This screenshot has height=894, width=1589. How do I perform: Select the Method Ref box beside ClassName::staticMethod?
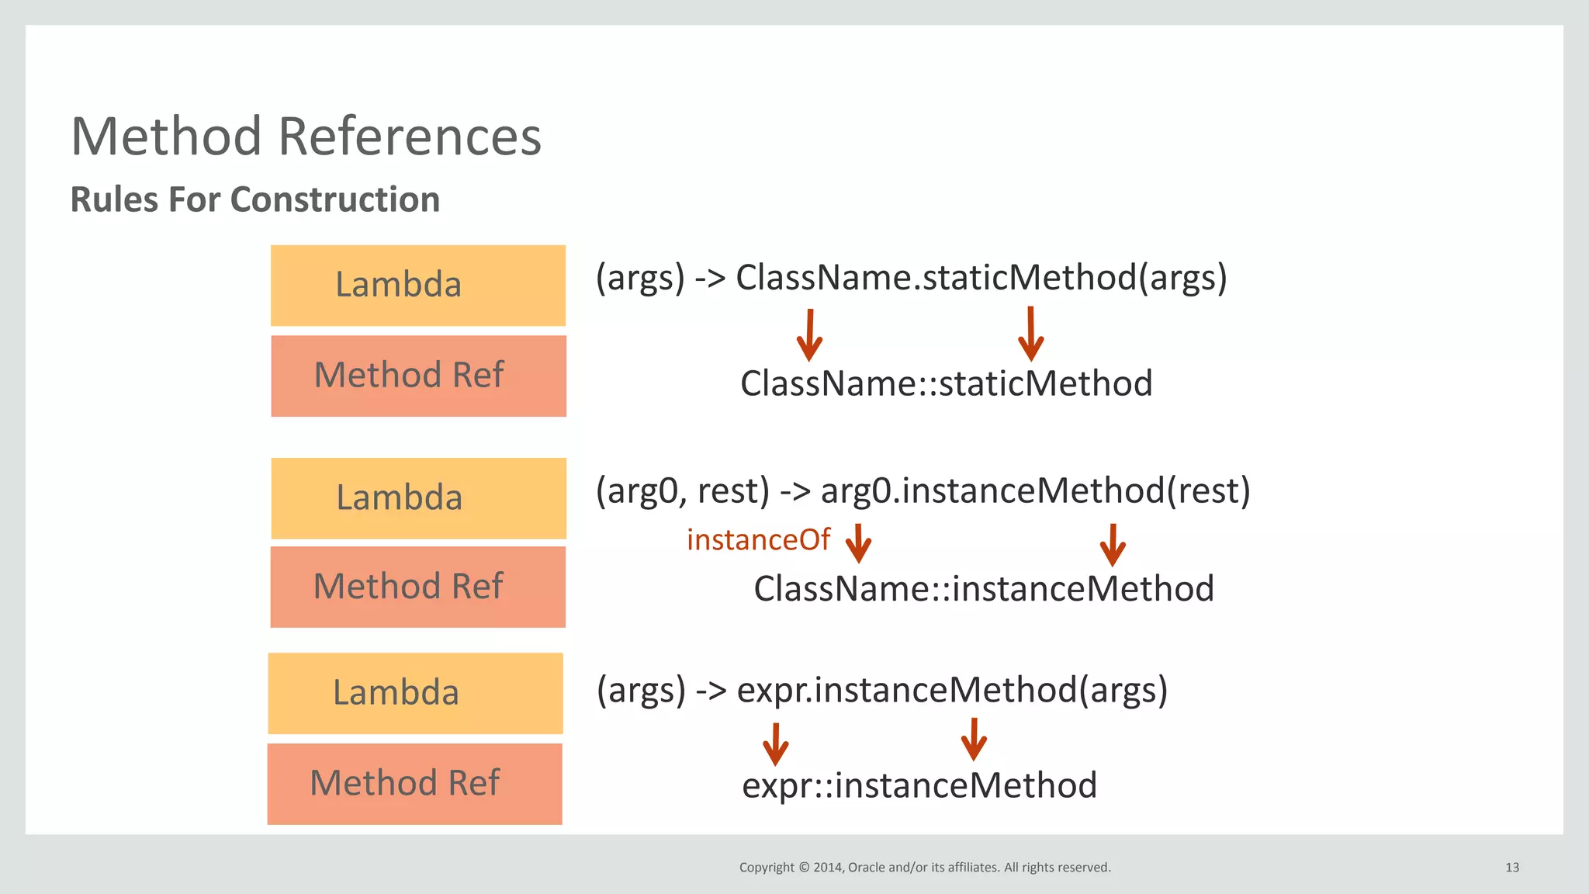pyautogui.click(x=418, y=376)
